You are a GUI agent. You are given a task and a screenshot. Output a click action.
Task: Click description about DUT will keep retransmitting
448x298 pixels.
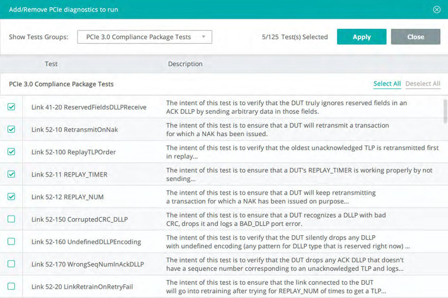(x=271, y=197)
